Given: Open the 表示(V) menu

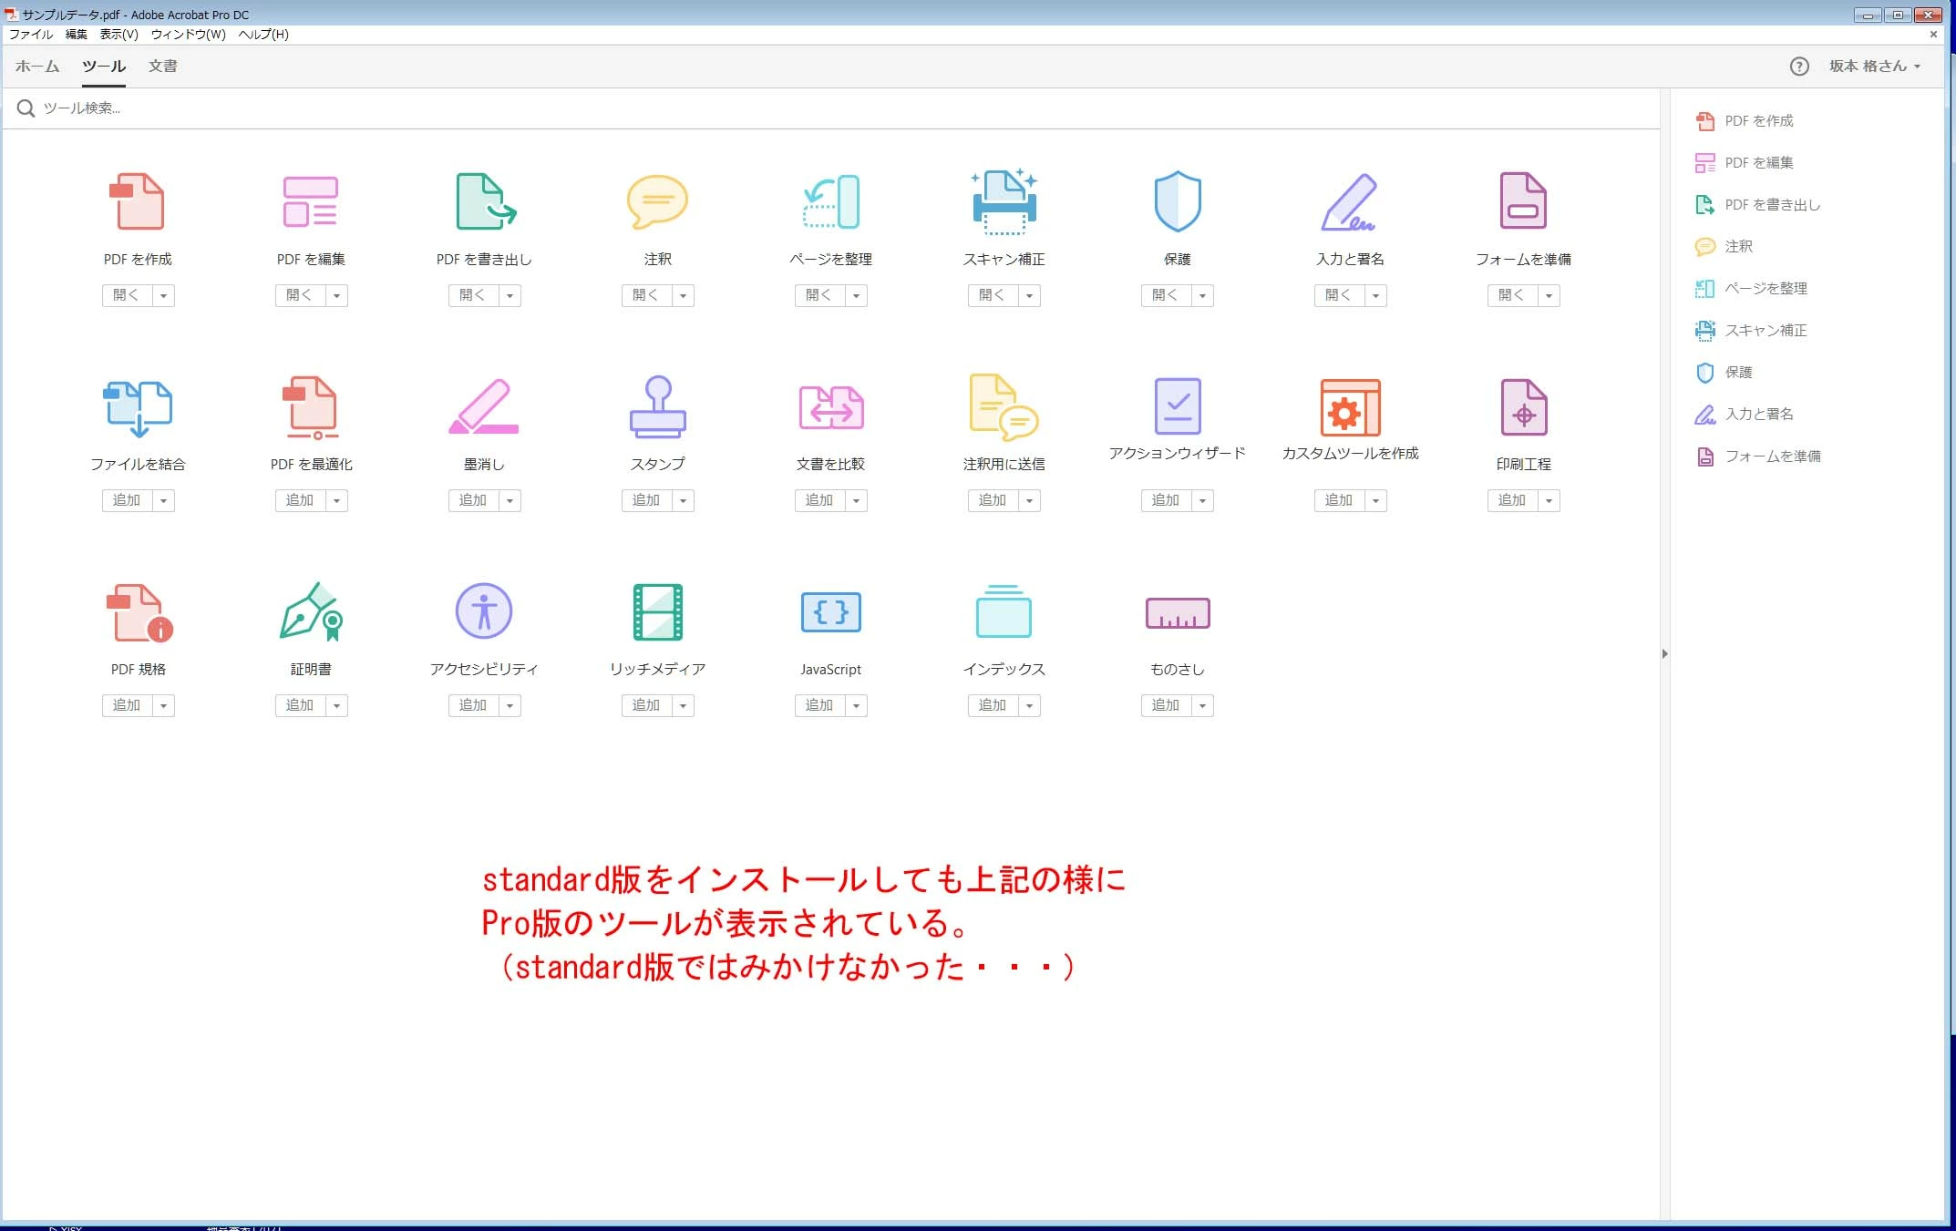Looking at the screenshot, I should pos(118,35).
